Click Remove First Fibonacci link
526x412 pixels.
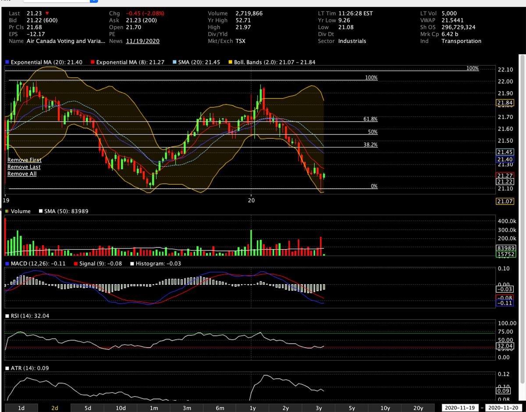point(25,160)
